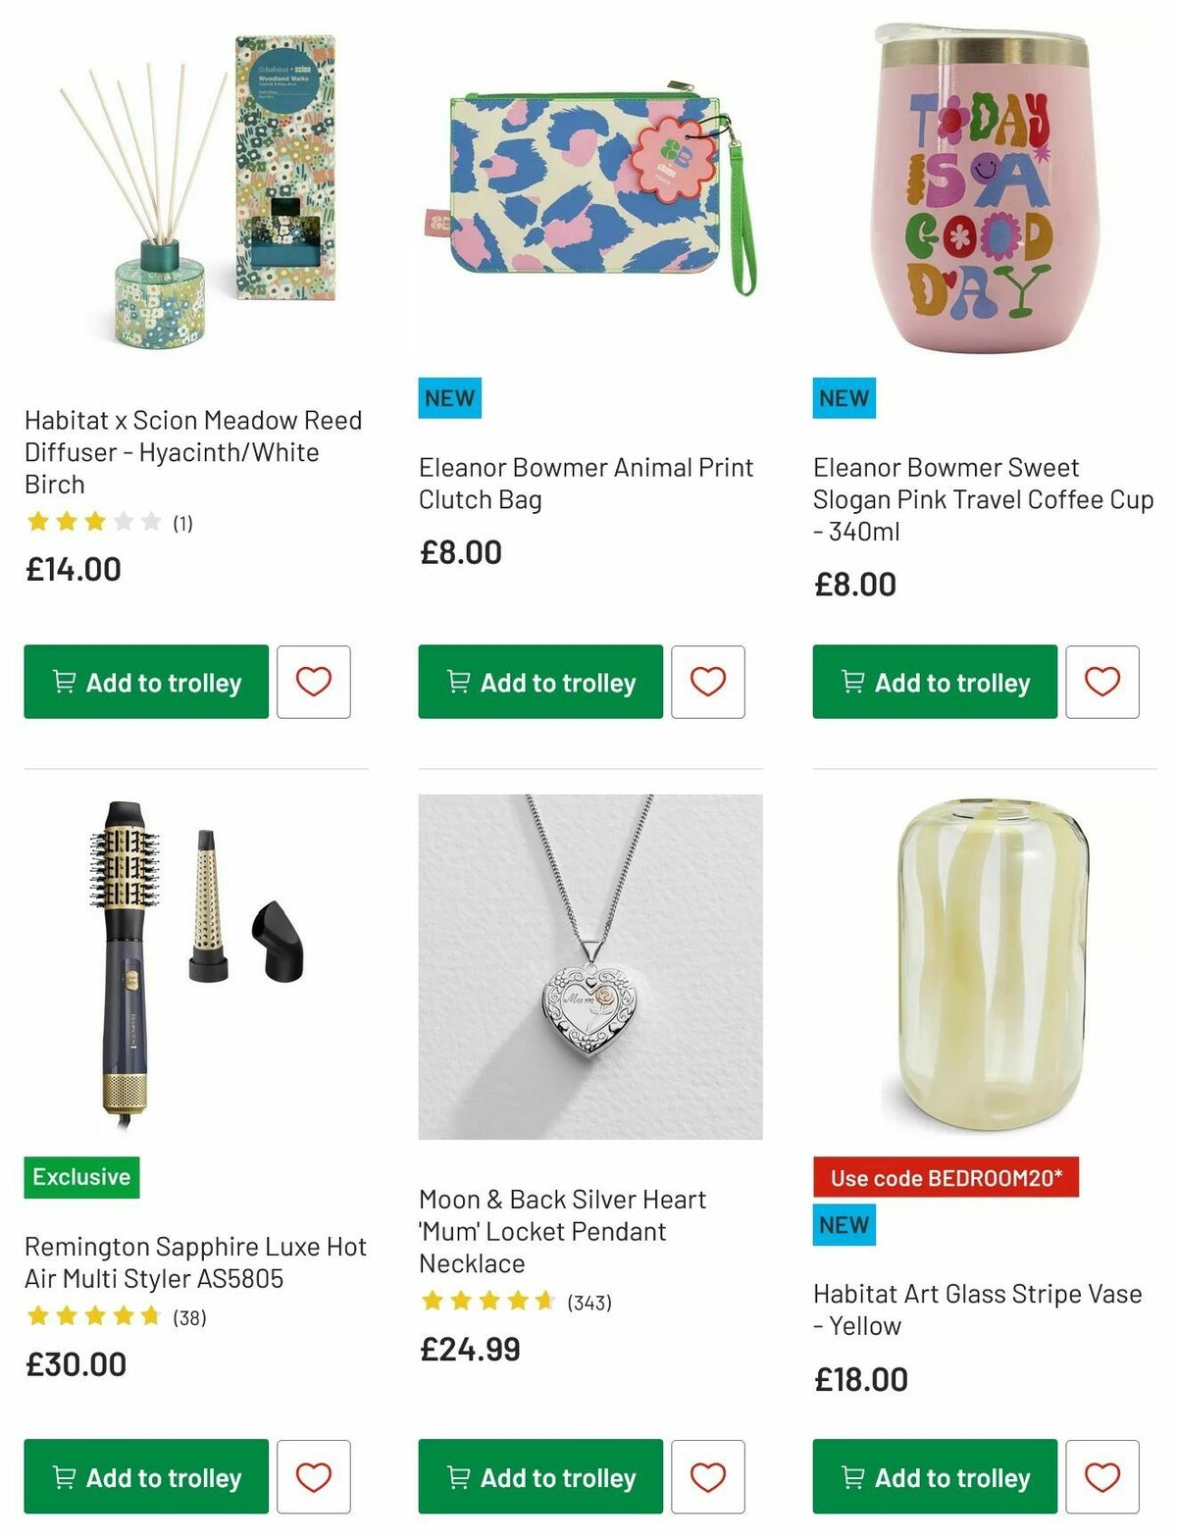The image size is (1177, 1537).
Task: View the 343 reviews for the locket necklace
Action: pyautogui.click(x=591, y=1304)
